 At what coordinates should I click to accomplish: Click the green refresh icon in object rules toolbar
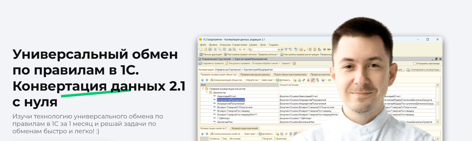pos(329,80)
